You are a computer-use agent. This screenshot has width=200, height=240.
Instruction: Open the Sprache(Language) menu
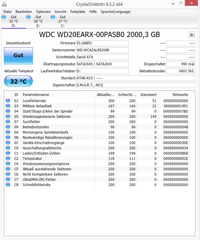(116, 12)
